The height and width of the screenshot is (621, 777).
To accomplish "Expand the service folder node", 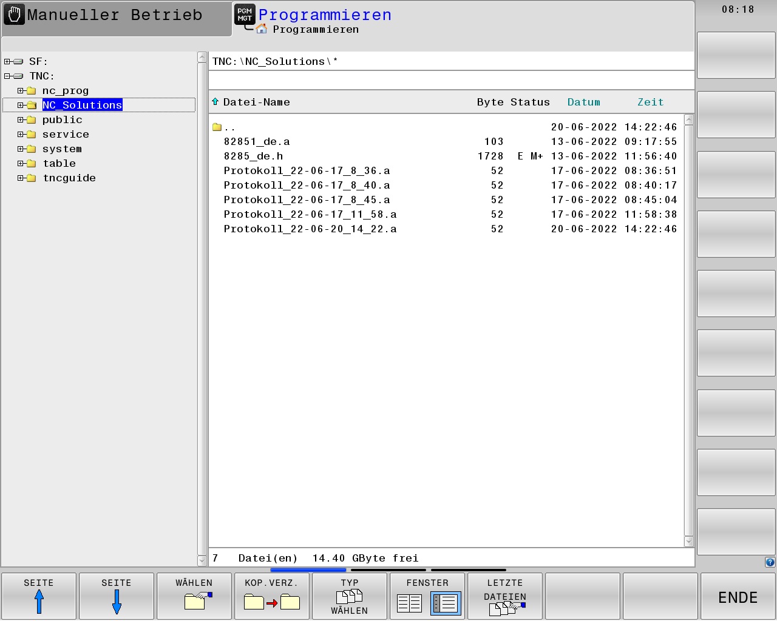I will point(21,134).
